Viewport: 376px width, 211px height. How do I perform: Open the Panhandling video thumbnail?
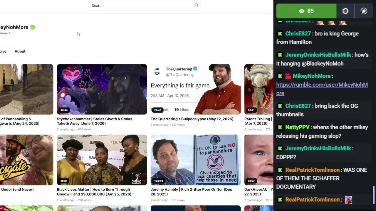[26, 89]
